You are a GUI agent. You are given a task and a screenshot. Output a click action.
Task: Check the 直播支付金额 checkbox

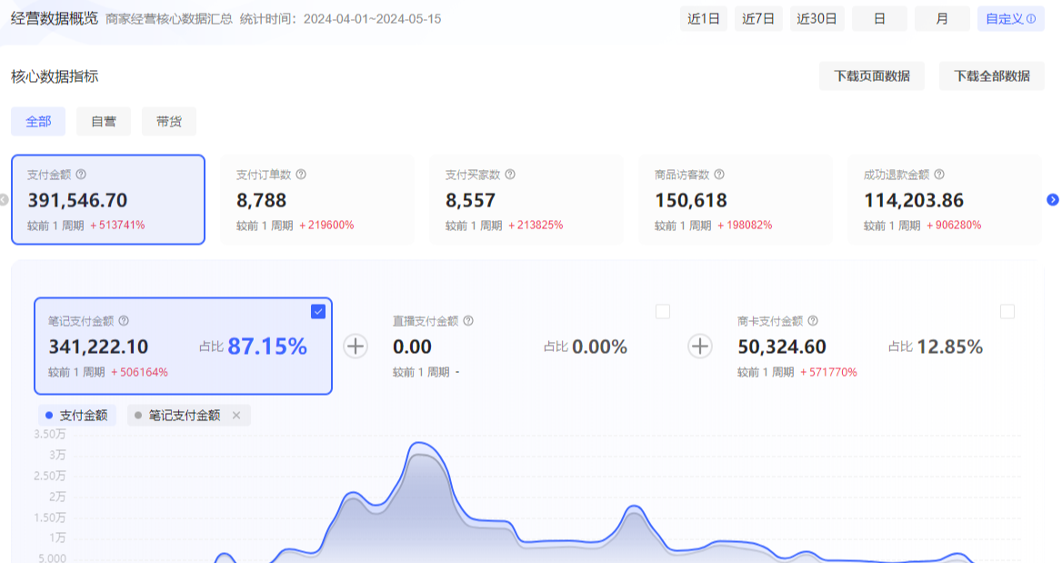tap(663, 312)
